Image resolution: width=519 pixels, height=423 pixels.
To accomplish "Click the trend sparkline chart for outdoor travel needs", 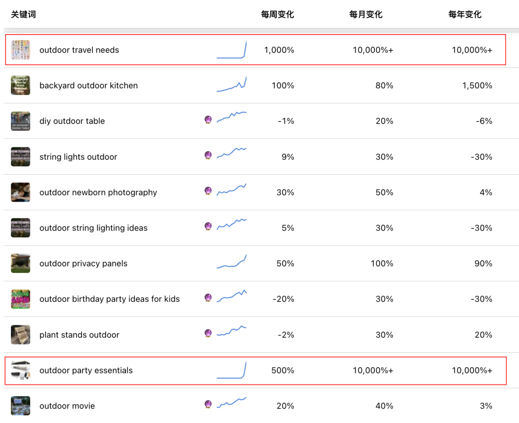I will tap(232, 51).
